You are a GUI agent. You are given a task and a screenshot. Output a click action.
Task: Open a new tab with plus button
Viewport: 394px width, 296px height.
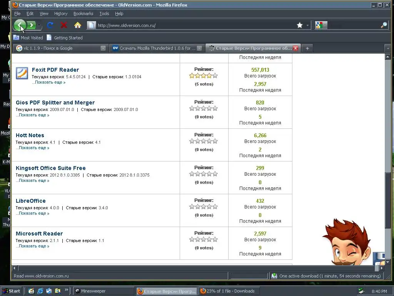tap(307, 48)
